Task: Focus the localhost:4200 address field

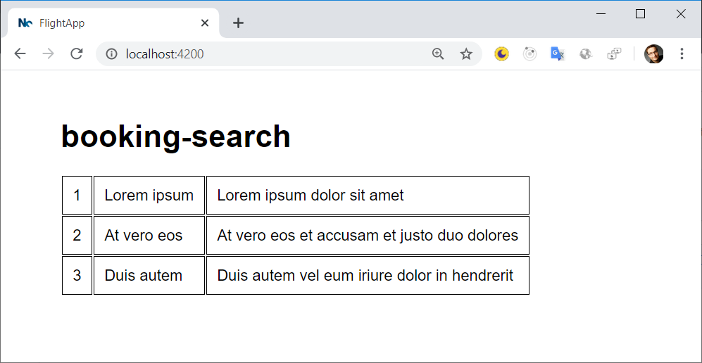Action: coord(269,54)
